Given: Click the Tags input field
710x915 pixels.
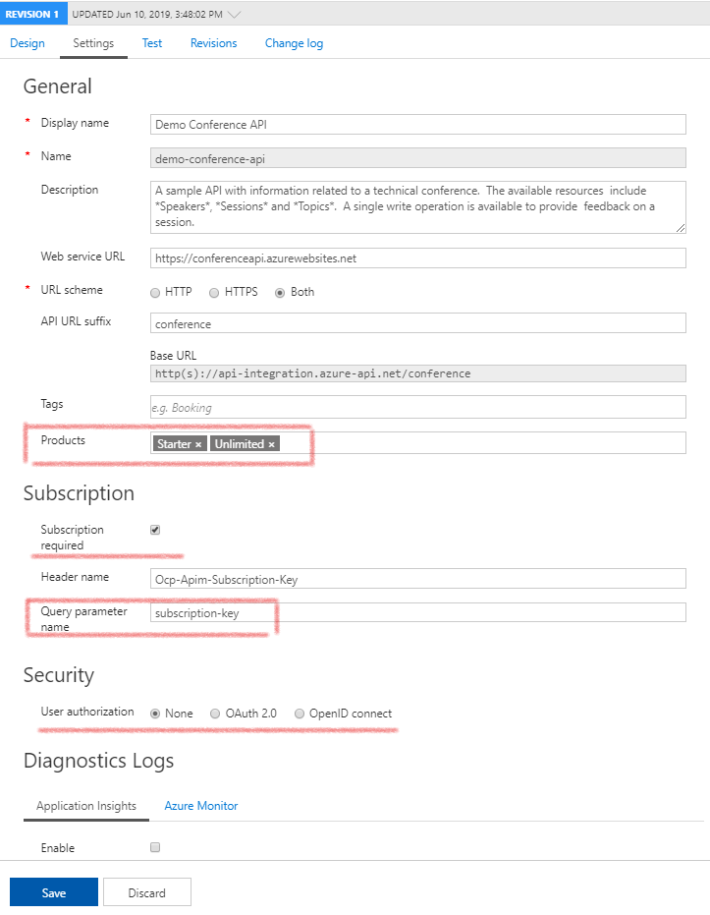Looking at the screenshot, I should tap(417, 407).
